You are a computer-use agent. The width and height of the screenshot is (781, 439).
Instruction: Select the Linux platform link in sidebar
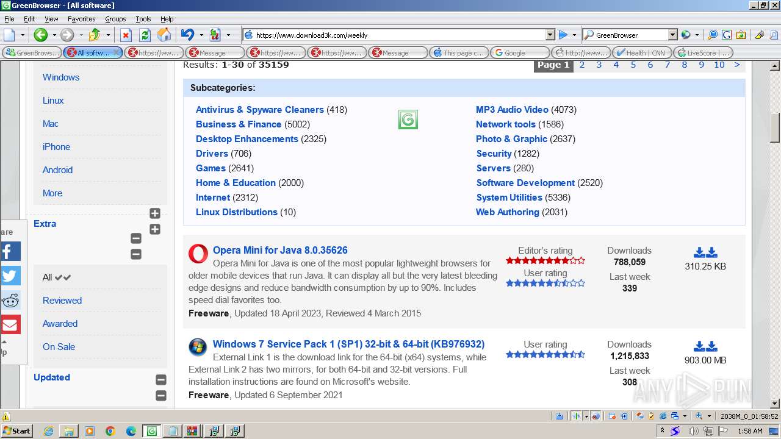tap(53, 101)
